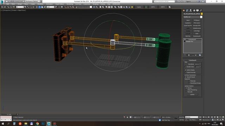Viewport: 225px width, 126px height.
Task: Open the 3ds Max application menu
Action: [2, 2]
